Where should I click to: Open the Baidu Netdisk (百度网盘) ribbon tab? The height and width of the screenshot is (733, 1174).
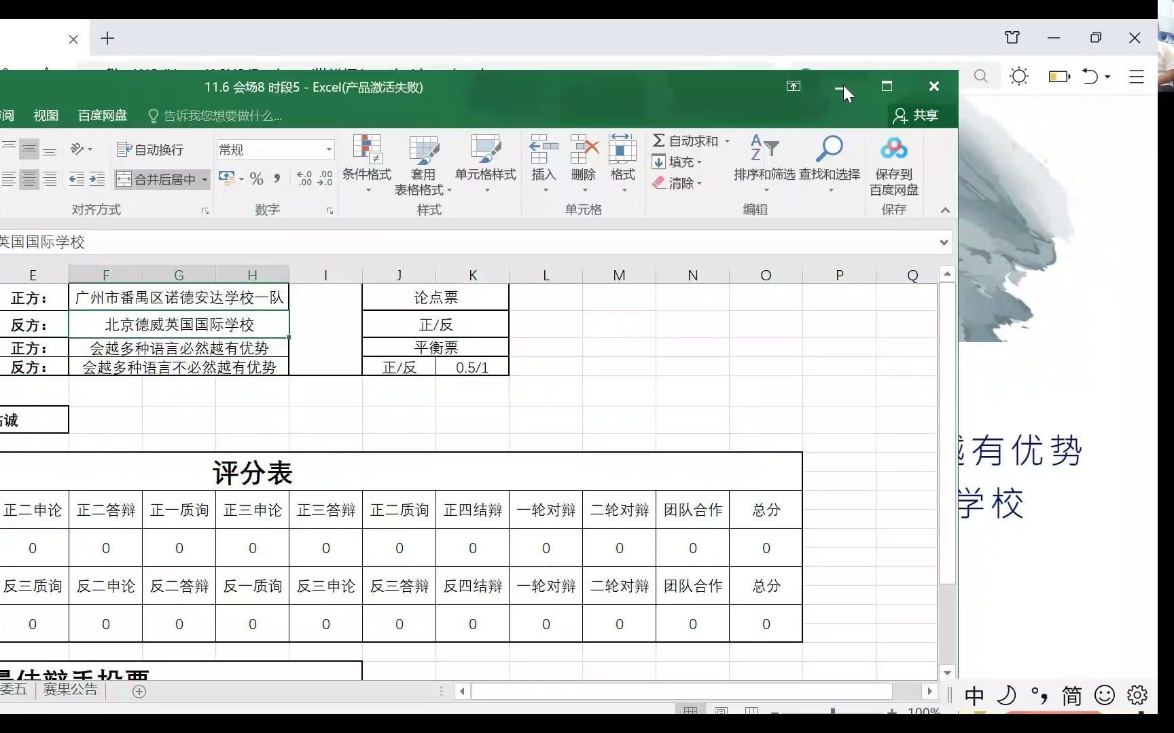[x=103, y=115]
